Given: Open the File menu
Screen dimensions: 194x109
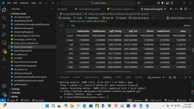Looking at the screenshot, I should [x=9, y=3].
